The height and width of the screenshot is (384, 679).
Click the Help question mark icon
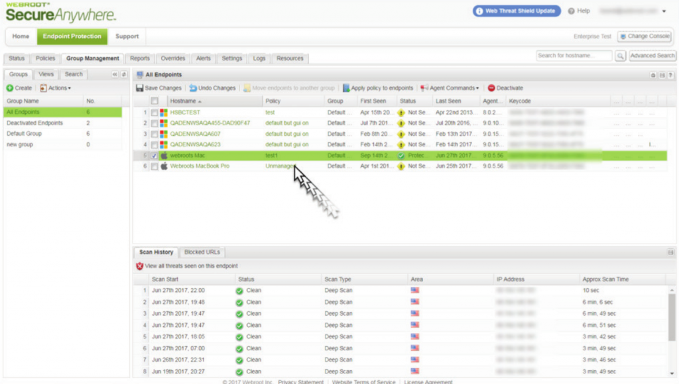(571, 11)
